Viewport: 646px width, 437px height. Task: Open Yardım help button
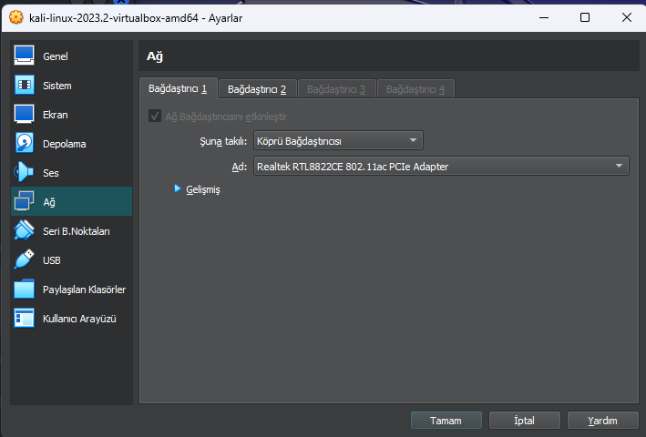click(603, 421)
